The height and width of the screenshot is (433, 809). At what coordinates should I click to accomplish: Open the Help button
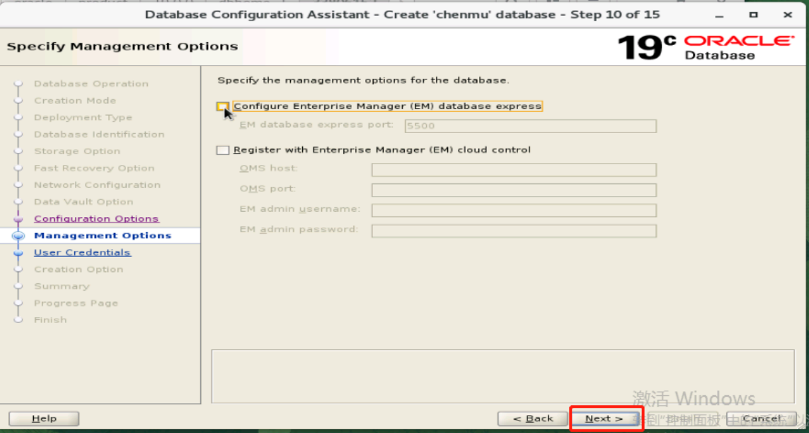44,418
